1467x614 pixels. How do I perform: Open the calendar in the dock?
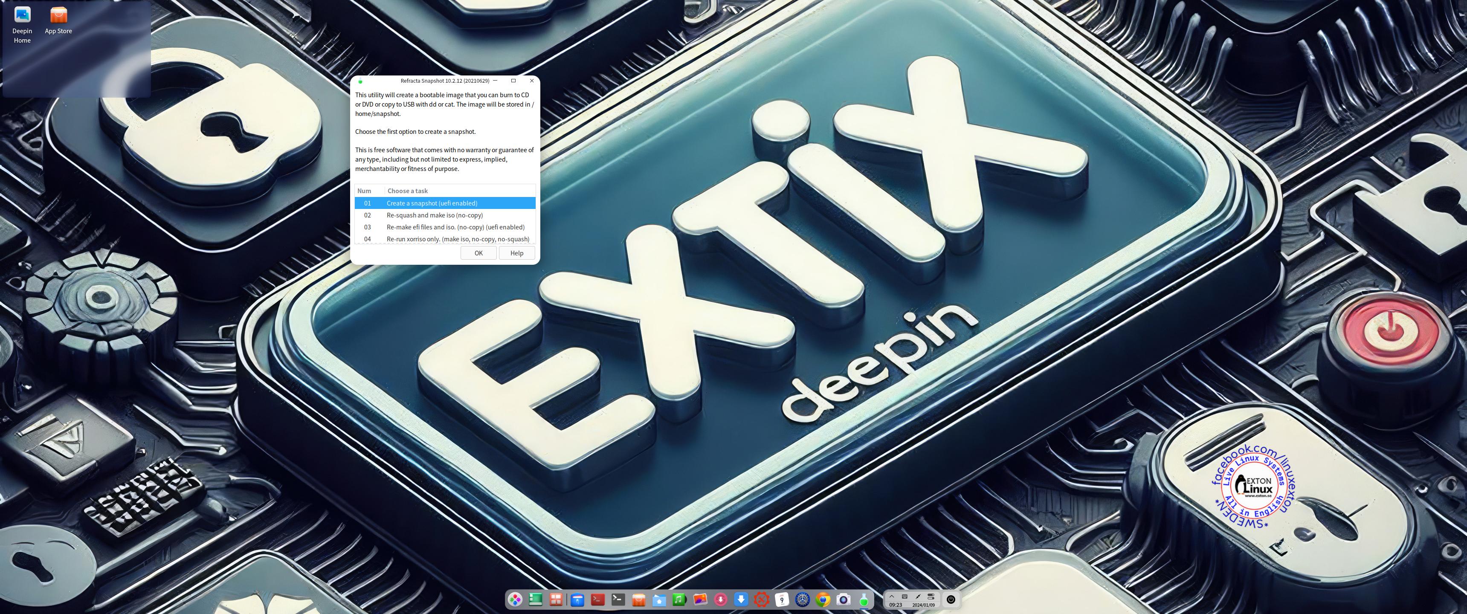click(782, 599)
